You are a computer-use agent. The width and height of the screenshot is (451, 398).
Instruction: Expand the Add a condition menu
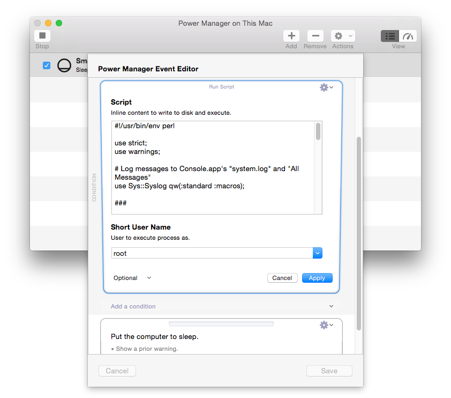pos(331,306)
